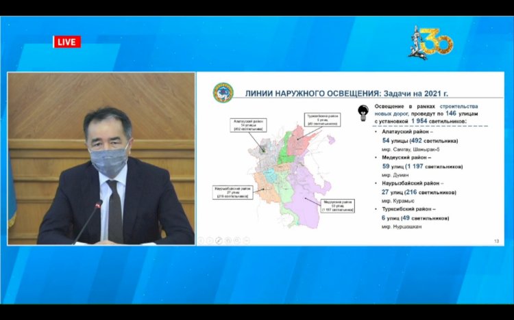Screen dimensions: 514x320
Task: Select the pen tool in slideshow controls
Action: click(219, 240)
